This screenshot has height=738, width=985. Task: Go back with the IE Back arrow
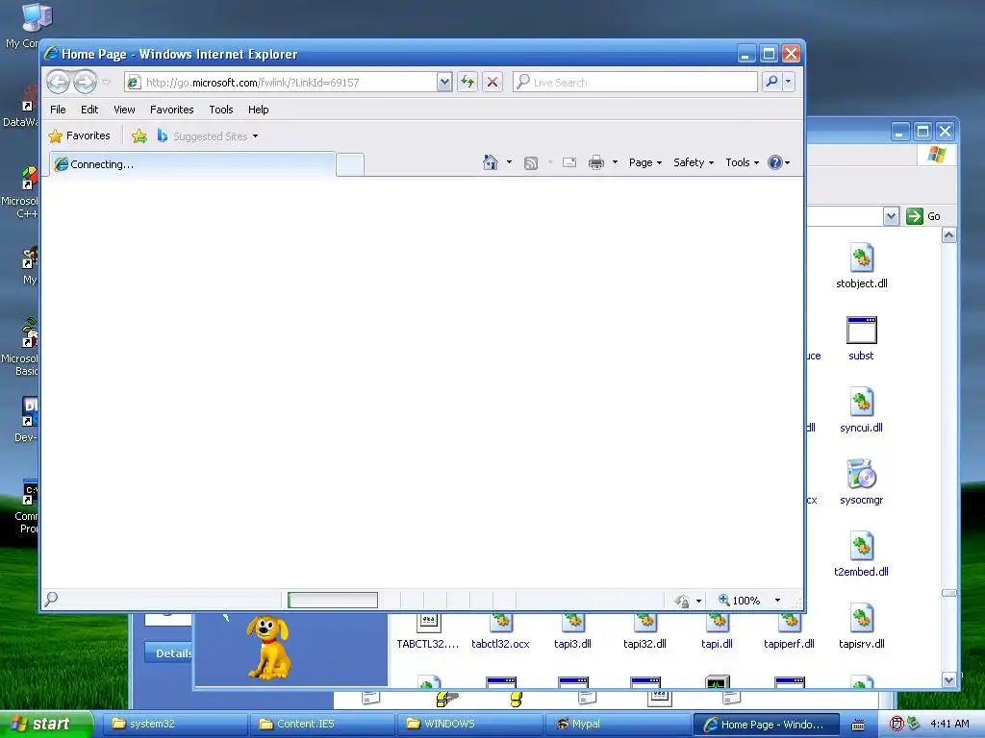58,82
